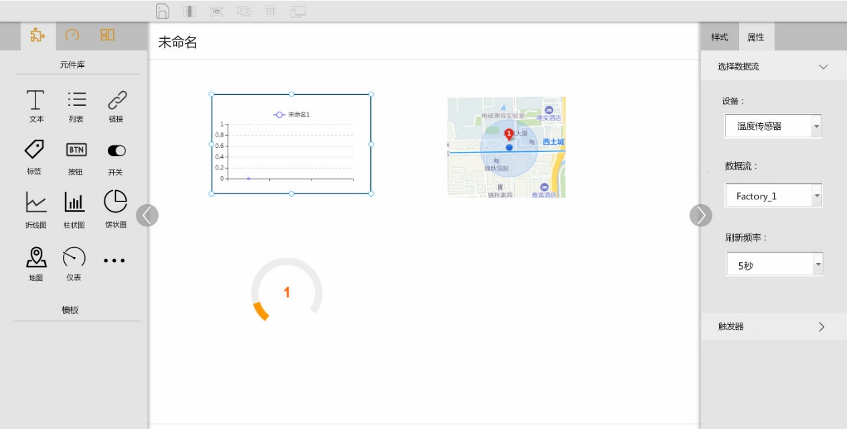The image size is (847, 429).
Task: Open the 数据流 Factory_1 dropdown
Action: [x=773, y=196]
